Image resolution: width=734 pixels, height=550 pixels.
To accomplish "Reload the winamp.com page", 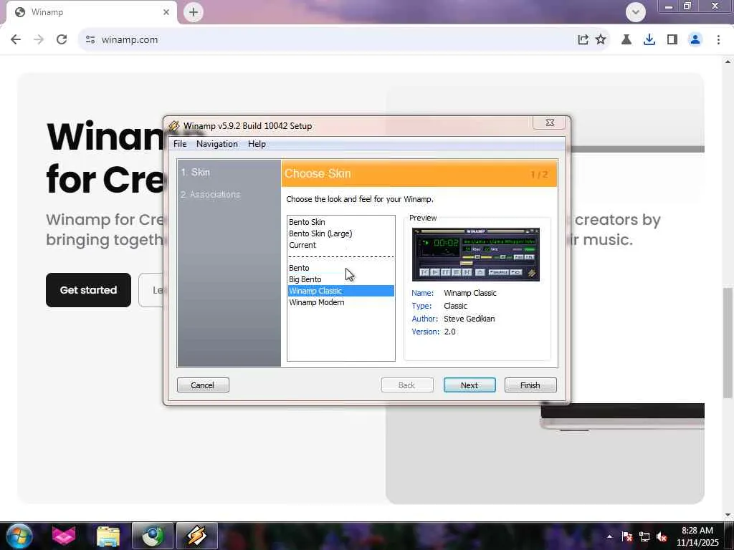I will (62, 40).
